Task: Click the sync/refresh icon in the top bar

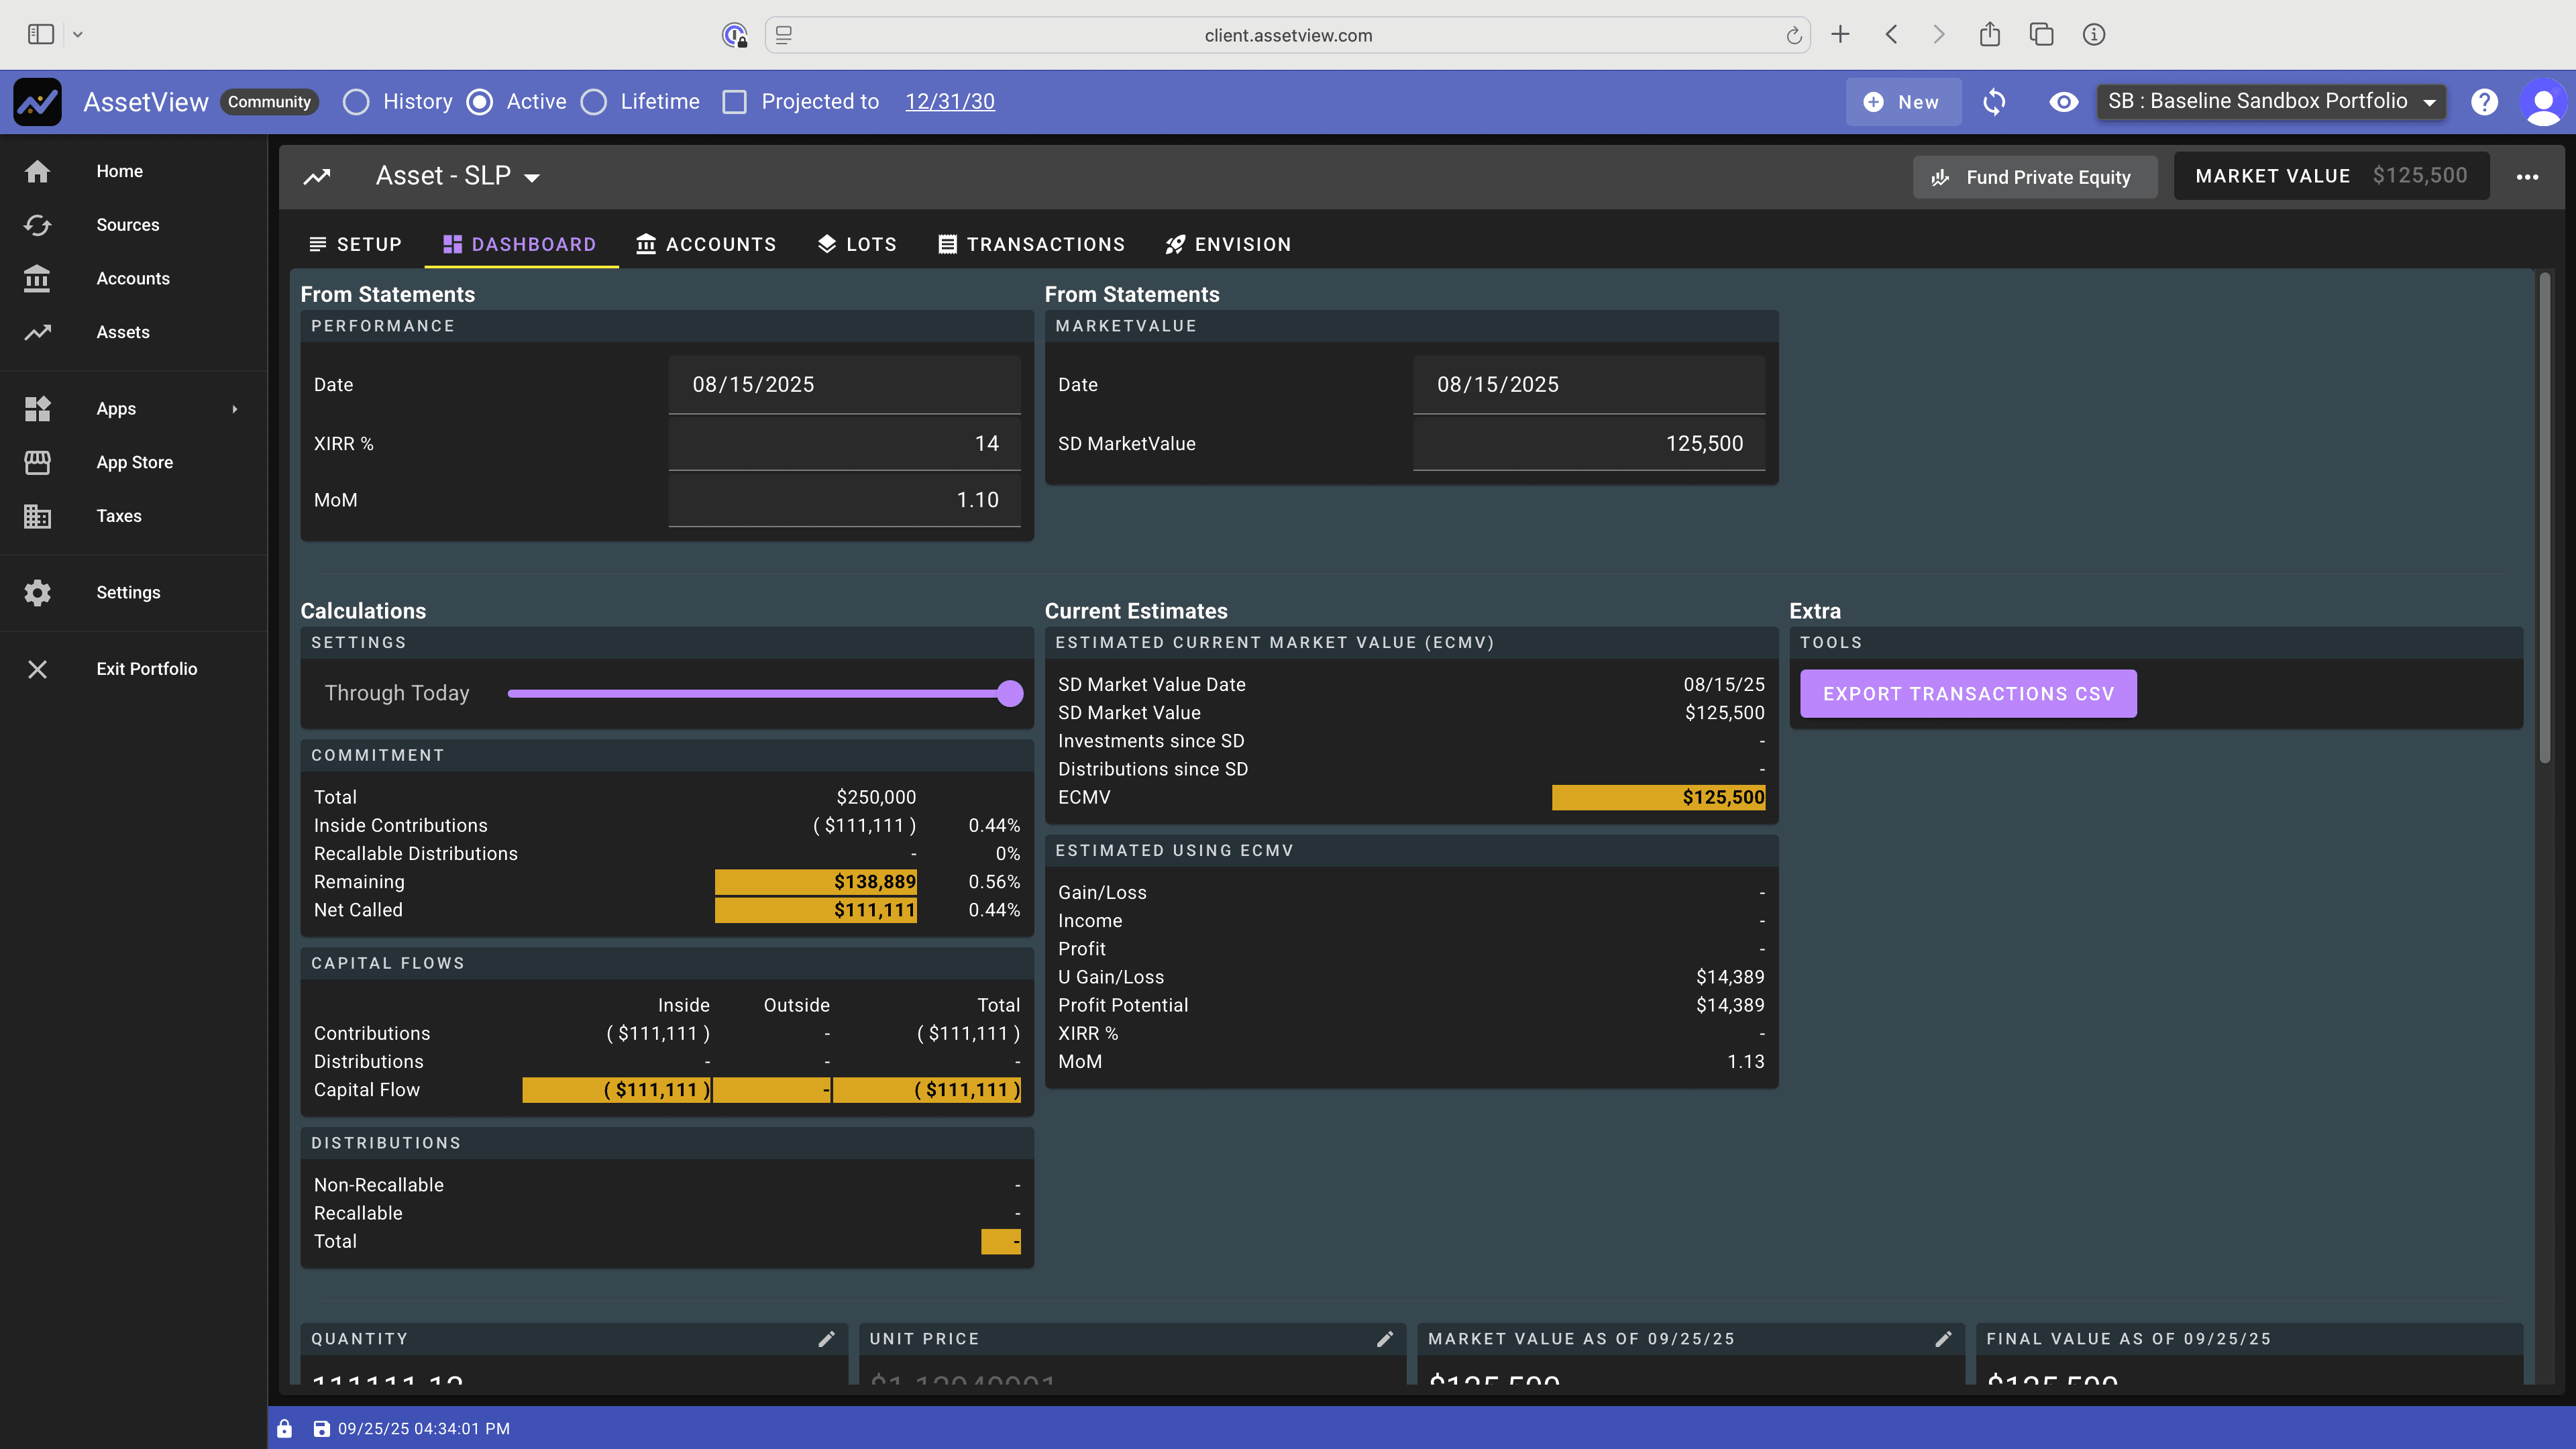Action: (x=1994, y=102)
